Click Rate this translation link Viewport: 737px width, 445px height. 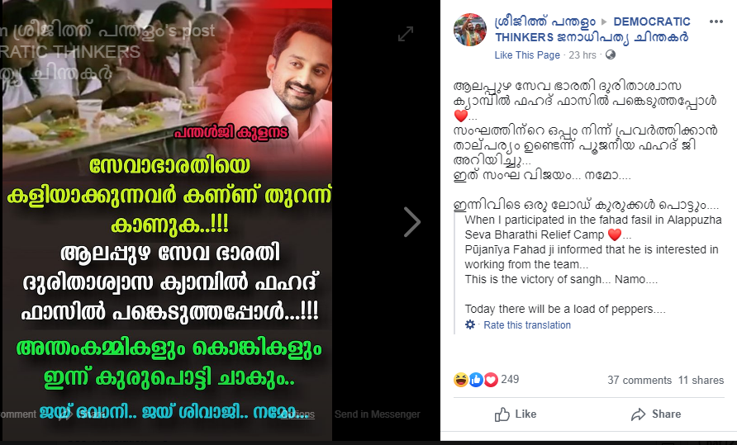click(527, 325)
